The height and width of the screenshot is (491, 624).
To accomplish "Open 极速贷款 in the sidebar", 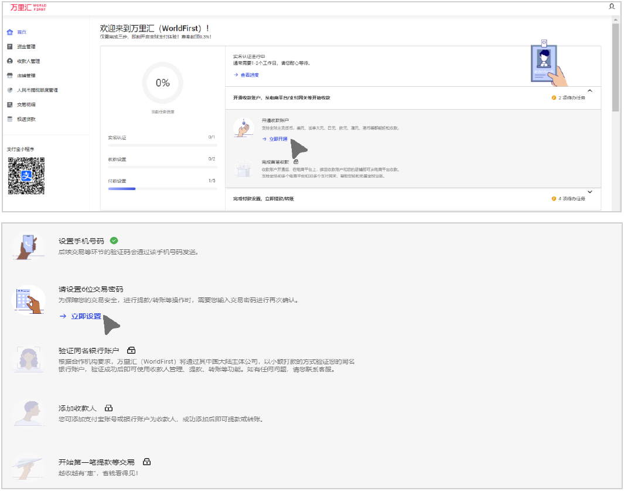I will pos(26,118).
